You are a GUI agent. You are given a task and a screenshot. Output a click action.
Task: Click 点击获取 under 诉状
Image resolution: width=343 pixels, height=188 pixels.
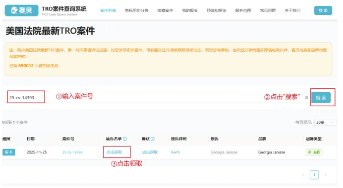click(150, 152)
